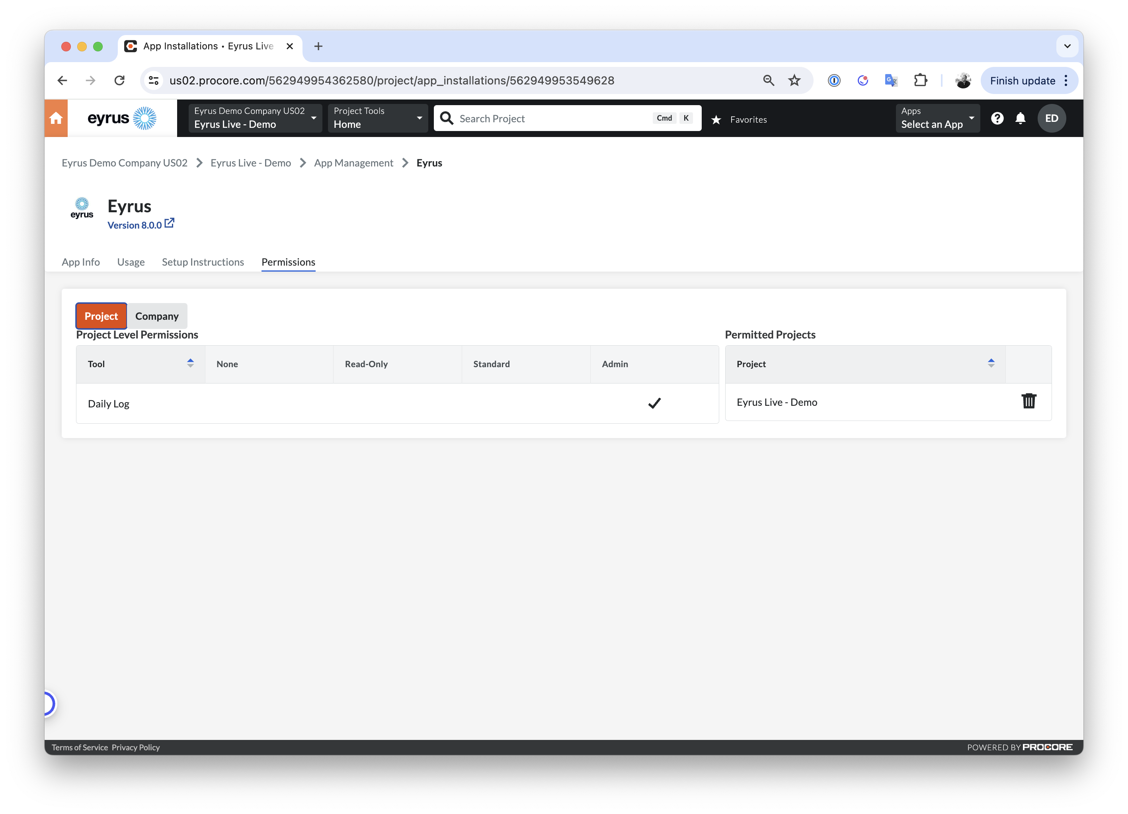Click the red-blue circular extension icon
1128x814 pixels.
[x=863, y=80]
